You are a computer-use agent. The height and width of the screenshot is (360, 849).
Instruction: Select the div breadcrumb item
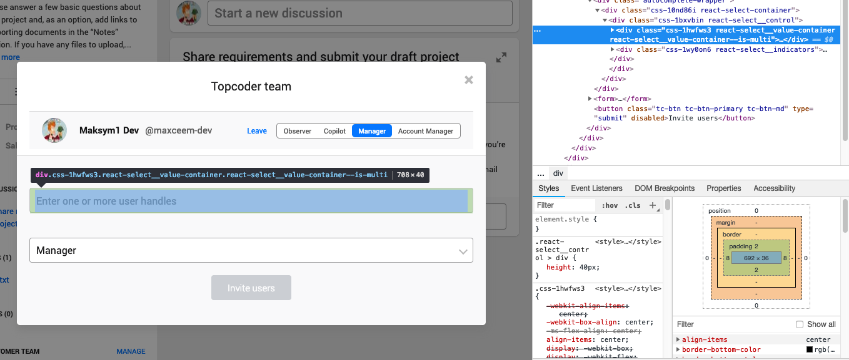coord(558,173)
